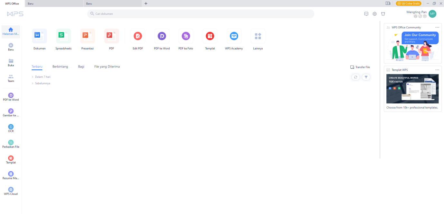Click the Cari dokumen search field
The image size is (444, 214).
tap(200, 14)
